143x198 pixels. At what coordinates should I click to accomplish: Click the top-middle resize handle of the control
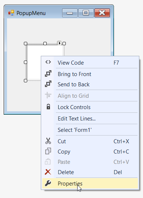(45, 44)
